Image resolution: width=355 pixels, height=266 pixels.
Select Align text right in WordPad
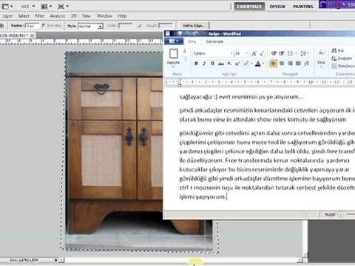pyautogui.click(x=290, y=64)
